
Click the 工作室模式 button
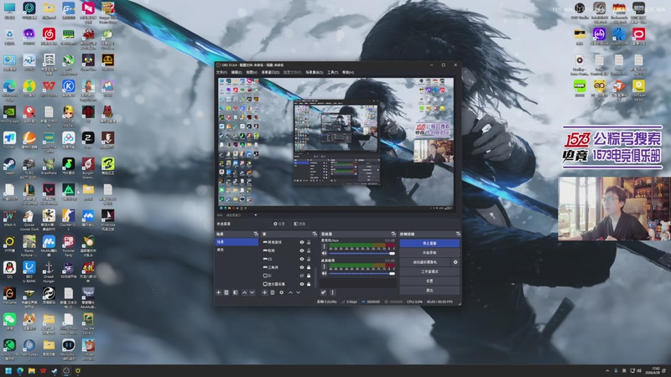pyautogui.click(x=429, y=271)
